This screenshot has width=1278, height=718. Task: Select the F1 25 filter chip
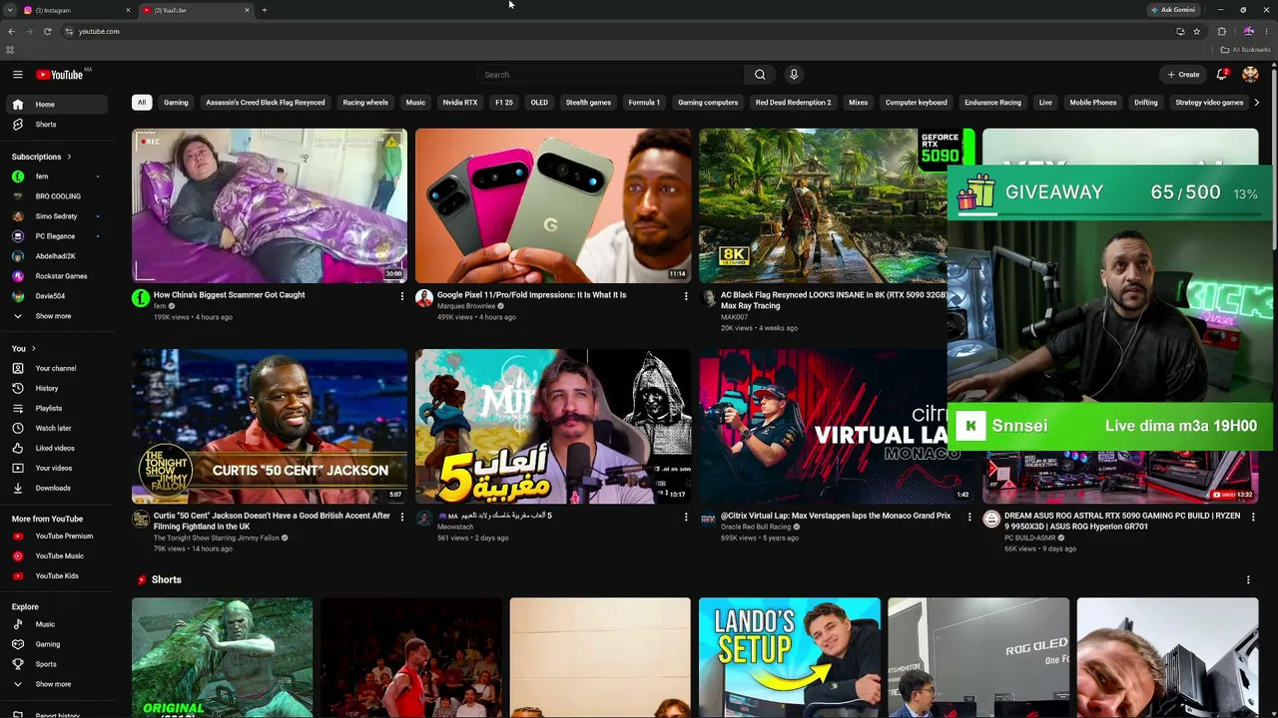[x=504, y=103]
